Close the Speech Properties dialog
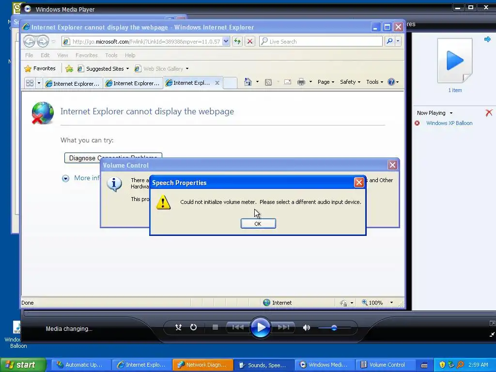 (359, 183)
